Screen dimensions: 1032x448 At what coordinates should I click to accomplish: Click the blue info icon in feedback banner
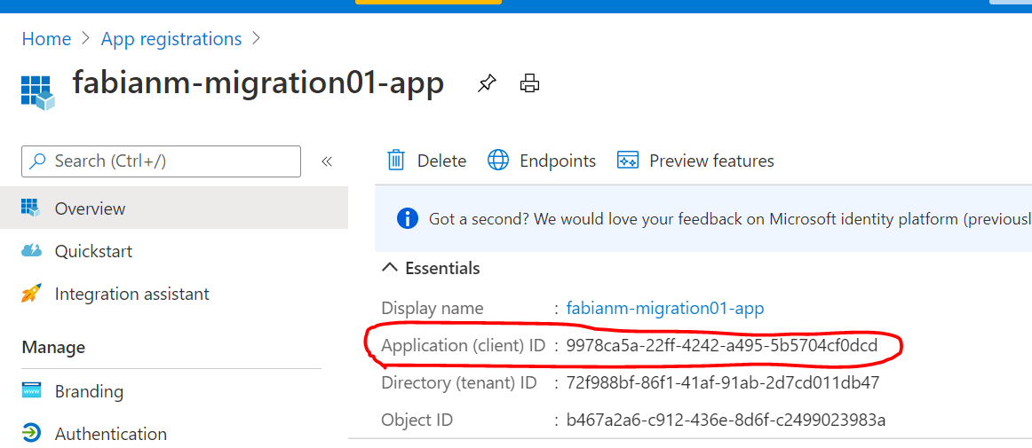click(408, 218)
